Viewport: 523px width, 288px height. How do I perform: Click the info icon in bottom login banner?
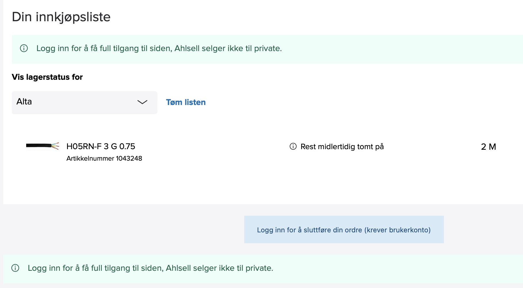coord(15,268)
